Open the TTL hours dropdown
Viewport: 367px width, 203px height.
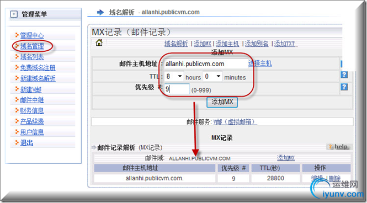click(174, 77)
